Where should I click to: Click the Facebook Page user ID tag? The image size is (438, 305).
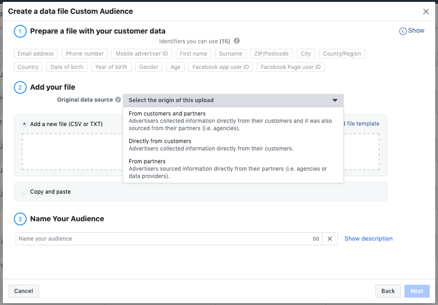pyautogui.click(x=291, y=67)
